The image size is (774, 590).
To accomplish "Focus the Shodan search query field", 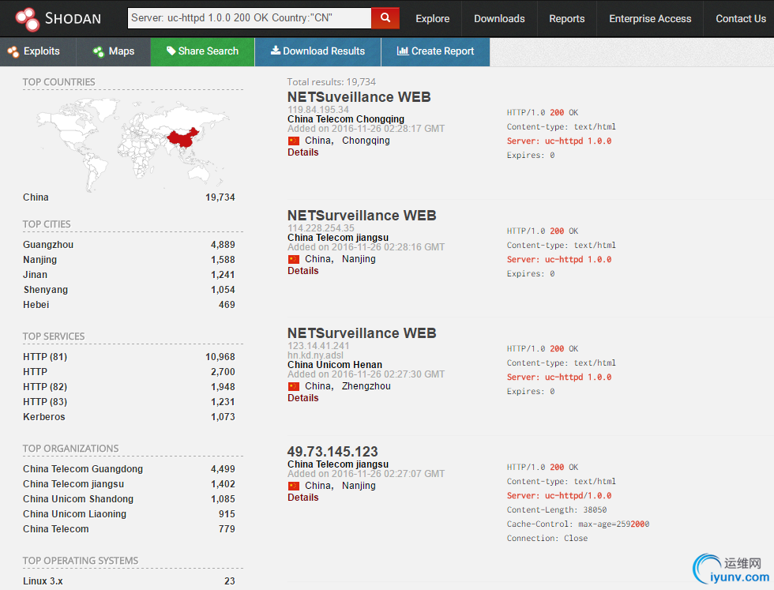I will coord(250,18).
